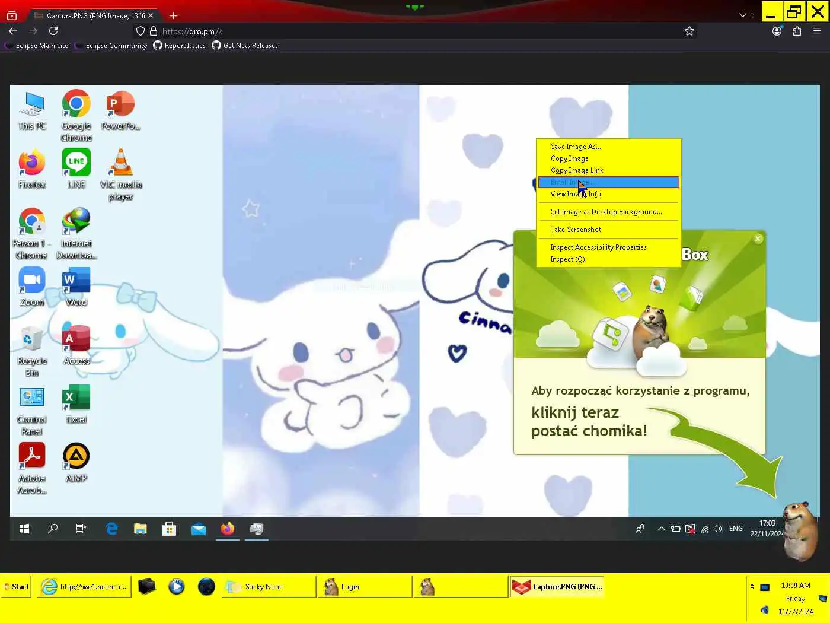Open the Word desktop shortcut

click(x=76, y=287)
